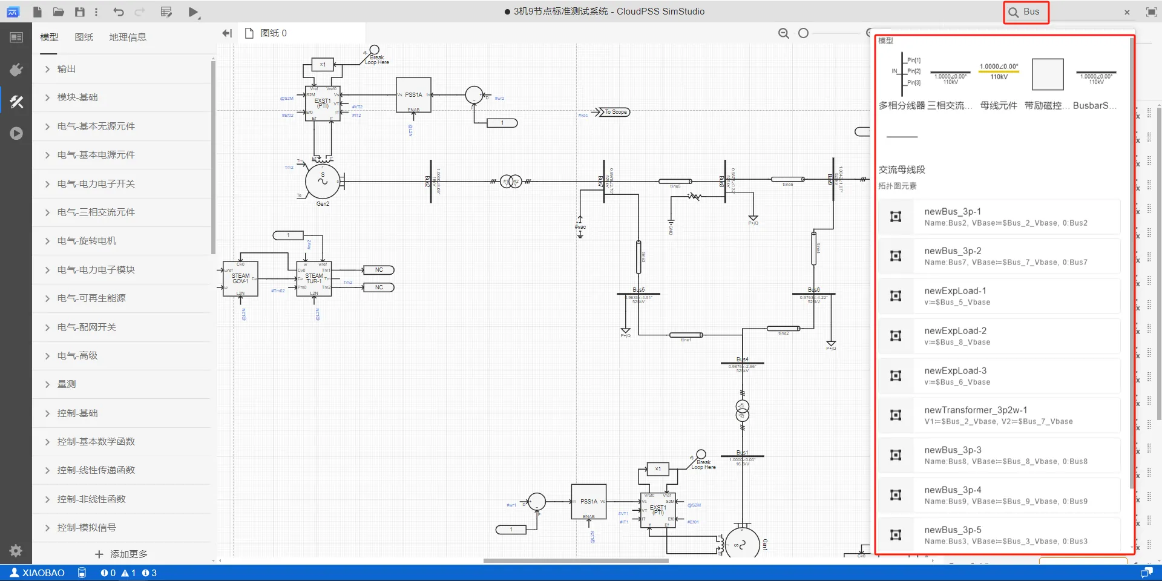The width and height of the screenshot is (1162, 581).
Task: Open the status bar calculator icon
Action: click(82, 573)
